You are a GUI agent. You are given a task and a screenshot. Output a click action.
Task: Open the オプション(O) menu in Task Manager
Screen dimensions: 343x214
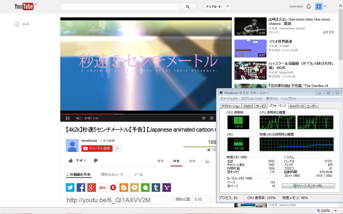click(251, 99)
